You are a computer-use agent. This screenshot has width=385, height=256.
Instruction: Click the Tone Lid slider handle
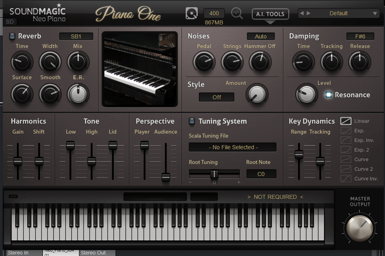(113, 145)
